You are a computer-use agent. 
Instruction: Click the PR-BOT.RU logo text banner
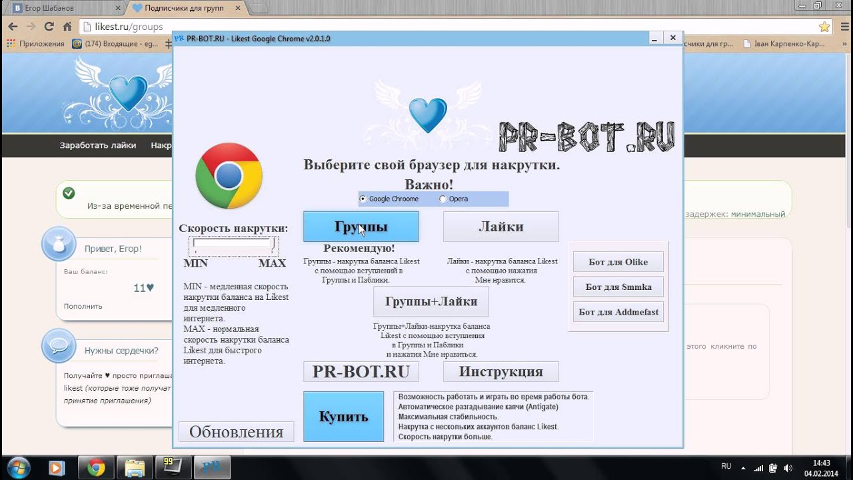[586, 137]
